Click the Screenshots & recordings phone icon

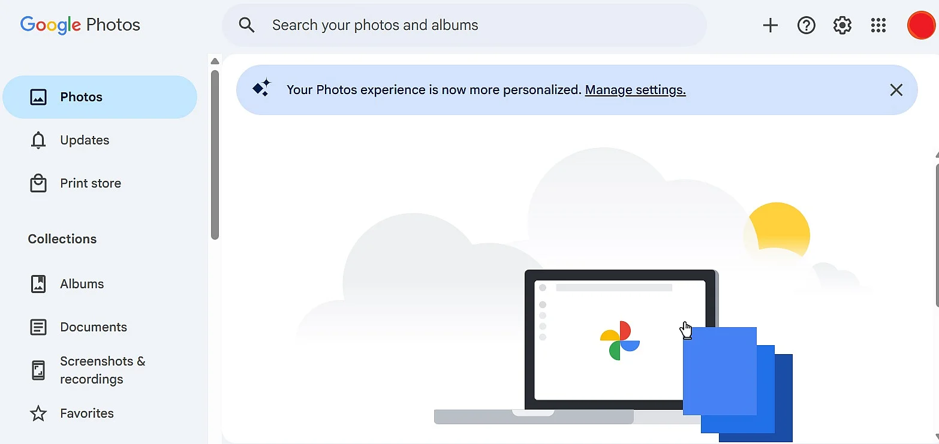[38, 370]
